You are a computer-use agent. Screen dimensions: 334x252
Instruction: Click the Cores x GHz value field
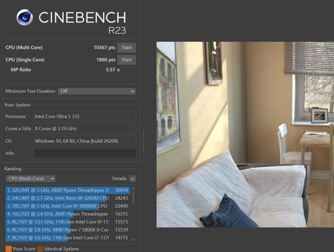click(x=85, y=129)
